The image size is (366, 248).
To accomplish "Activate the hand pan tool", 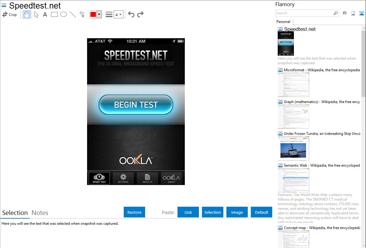I will pos(27,14).
